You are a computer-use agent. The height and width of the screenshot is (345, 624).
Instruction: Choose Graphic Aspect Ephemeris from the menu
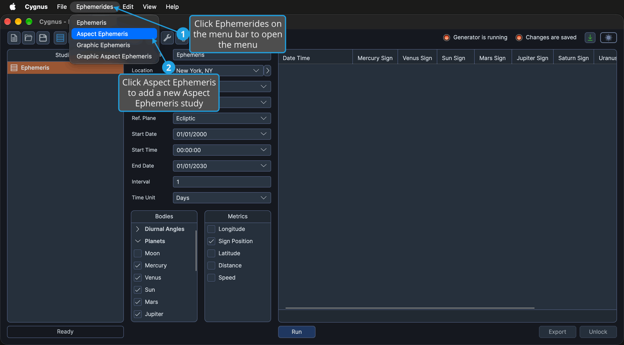click(x=114, y=56)
